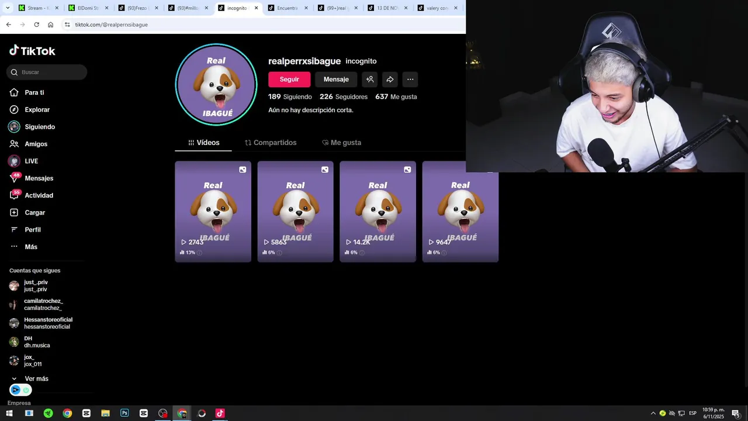748x421 pixels.
Task: Toggle the extension power switch below Ver más
Action: coord(26,390)
